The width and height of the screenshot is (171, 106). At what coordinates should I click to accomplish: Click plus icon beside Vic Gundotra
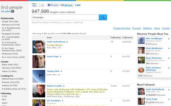63,101
